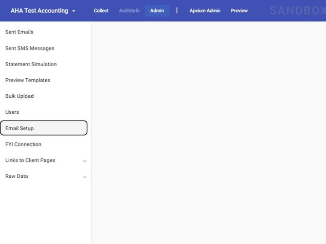Open the dropdown arrow beside AHA Test Accounting
Image resolution: width=326 pixels, height=244 pixels.
74,11
